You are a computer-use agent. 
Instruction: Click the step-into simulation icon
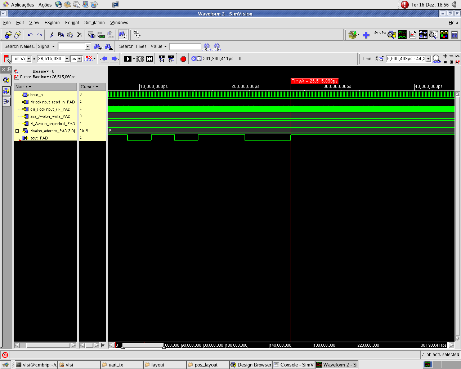tap(162, 59)
